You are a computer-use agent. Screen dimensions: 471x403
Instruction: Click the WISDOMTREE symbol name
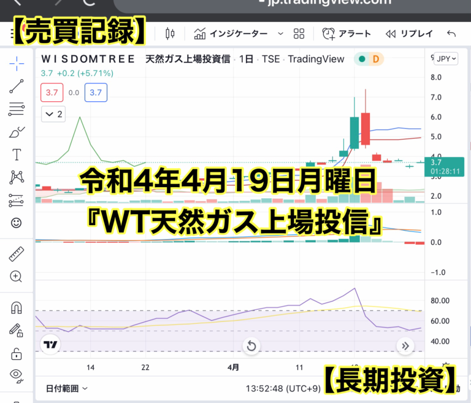(88, 59)
